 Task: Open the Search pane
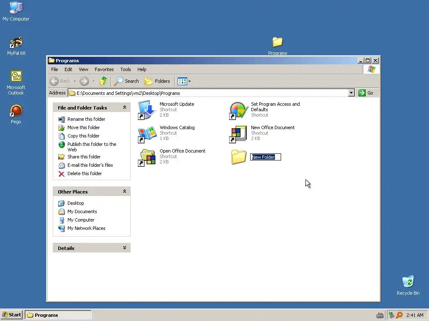(x=127, y=81)
